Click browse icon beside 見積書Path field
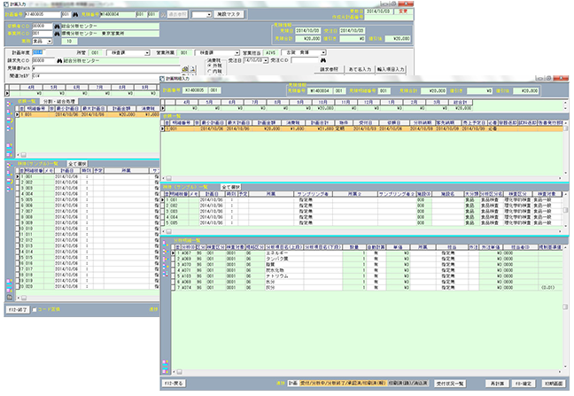 tap(185, 69)
